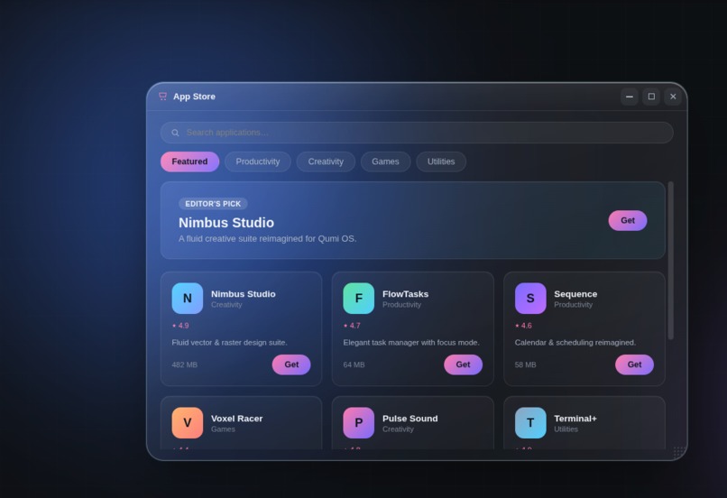Viewport: 727px width, 498px height.
Task: Get Nimbus Studio from the Editor's Pick banner
Action: (628, 221)
